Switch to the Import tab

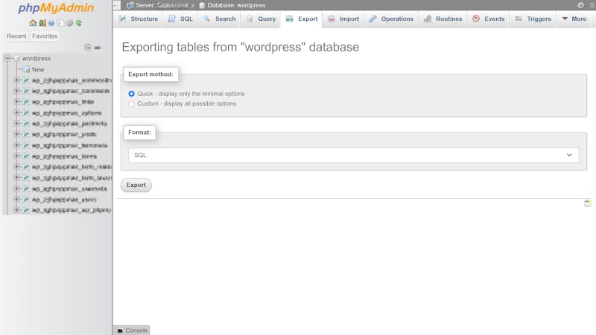pyautogui.click(x=343, y=19)
